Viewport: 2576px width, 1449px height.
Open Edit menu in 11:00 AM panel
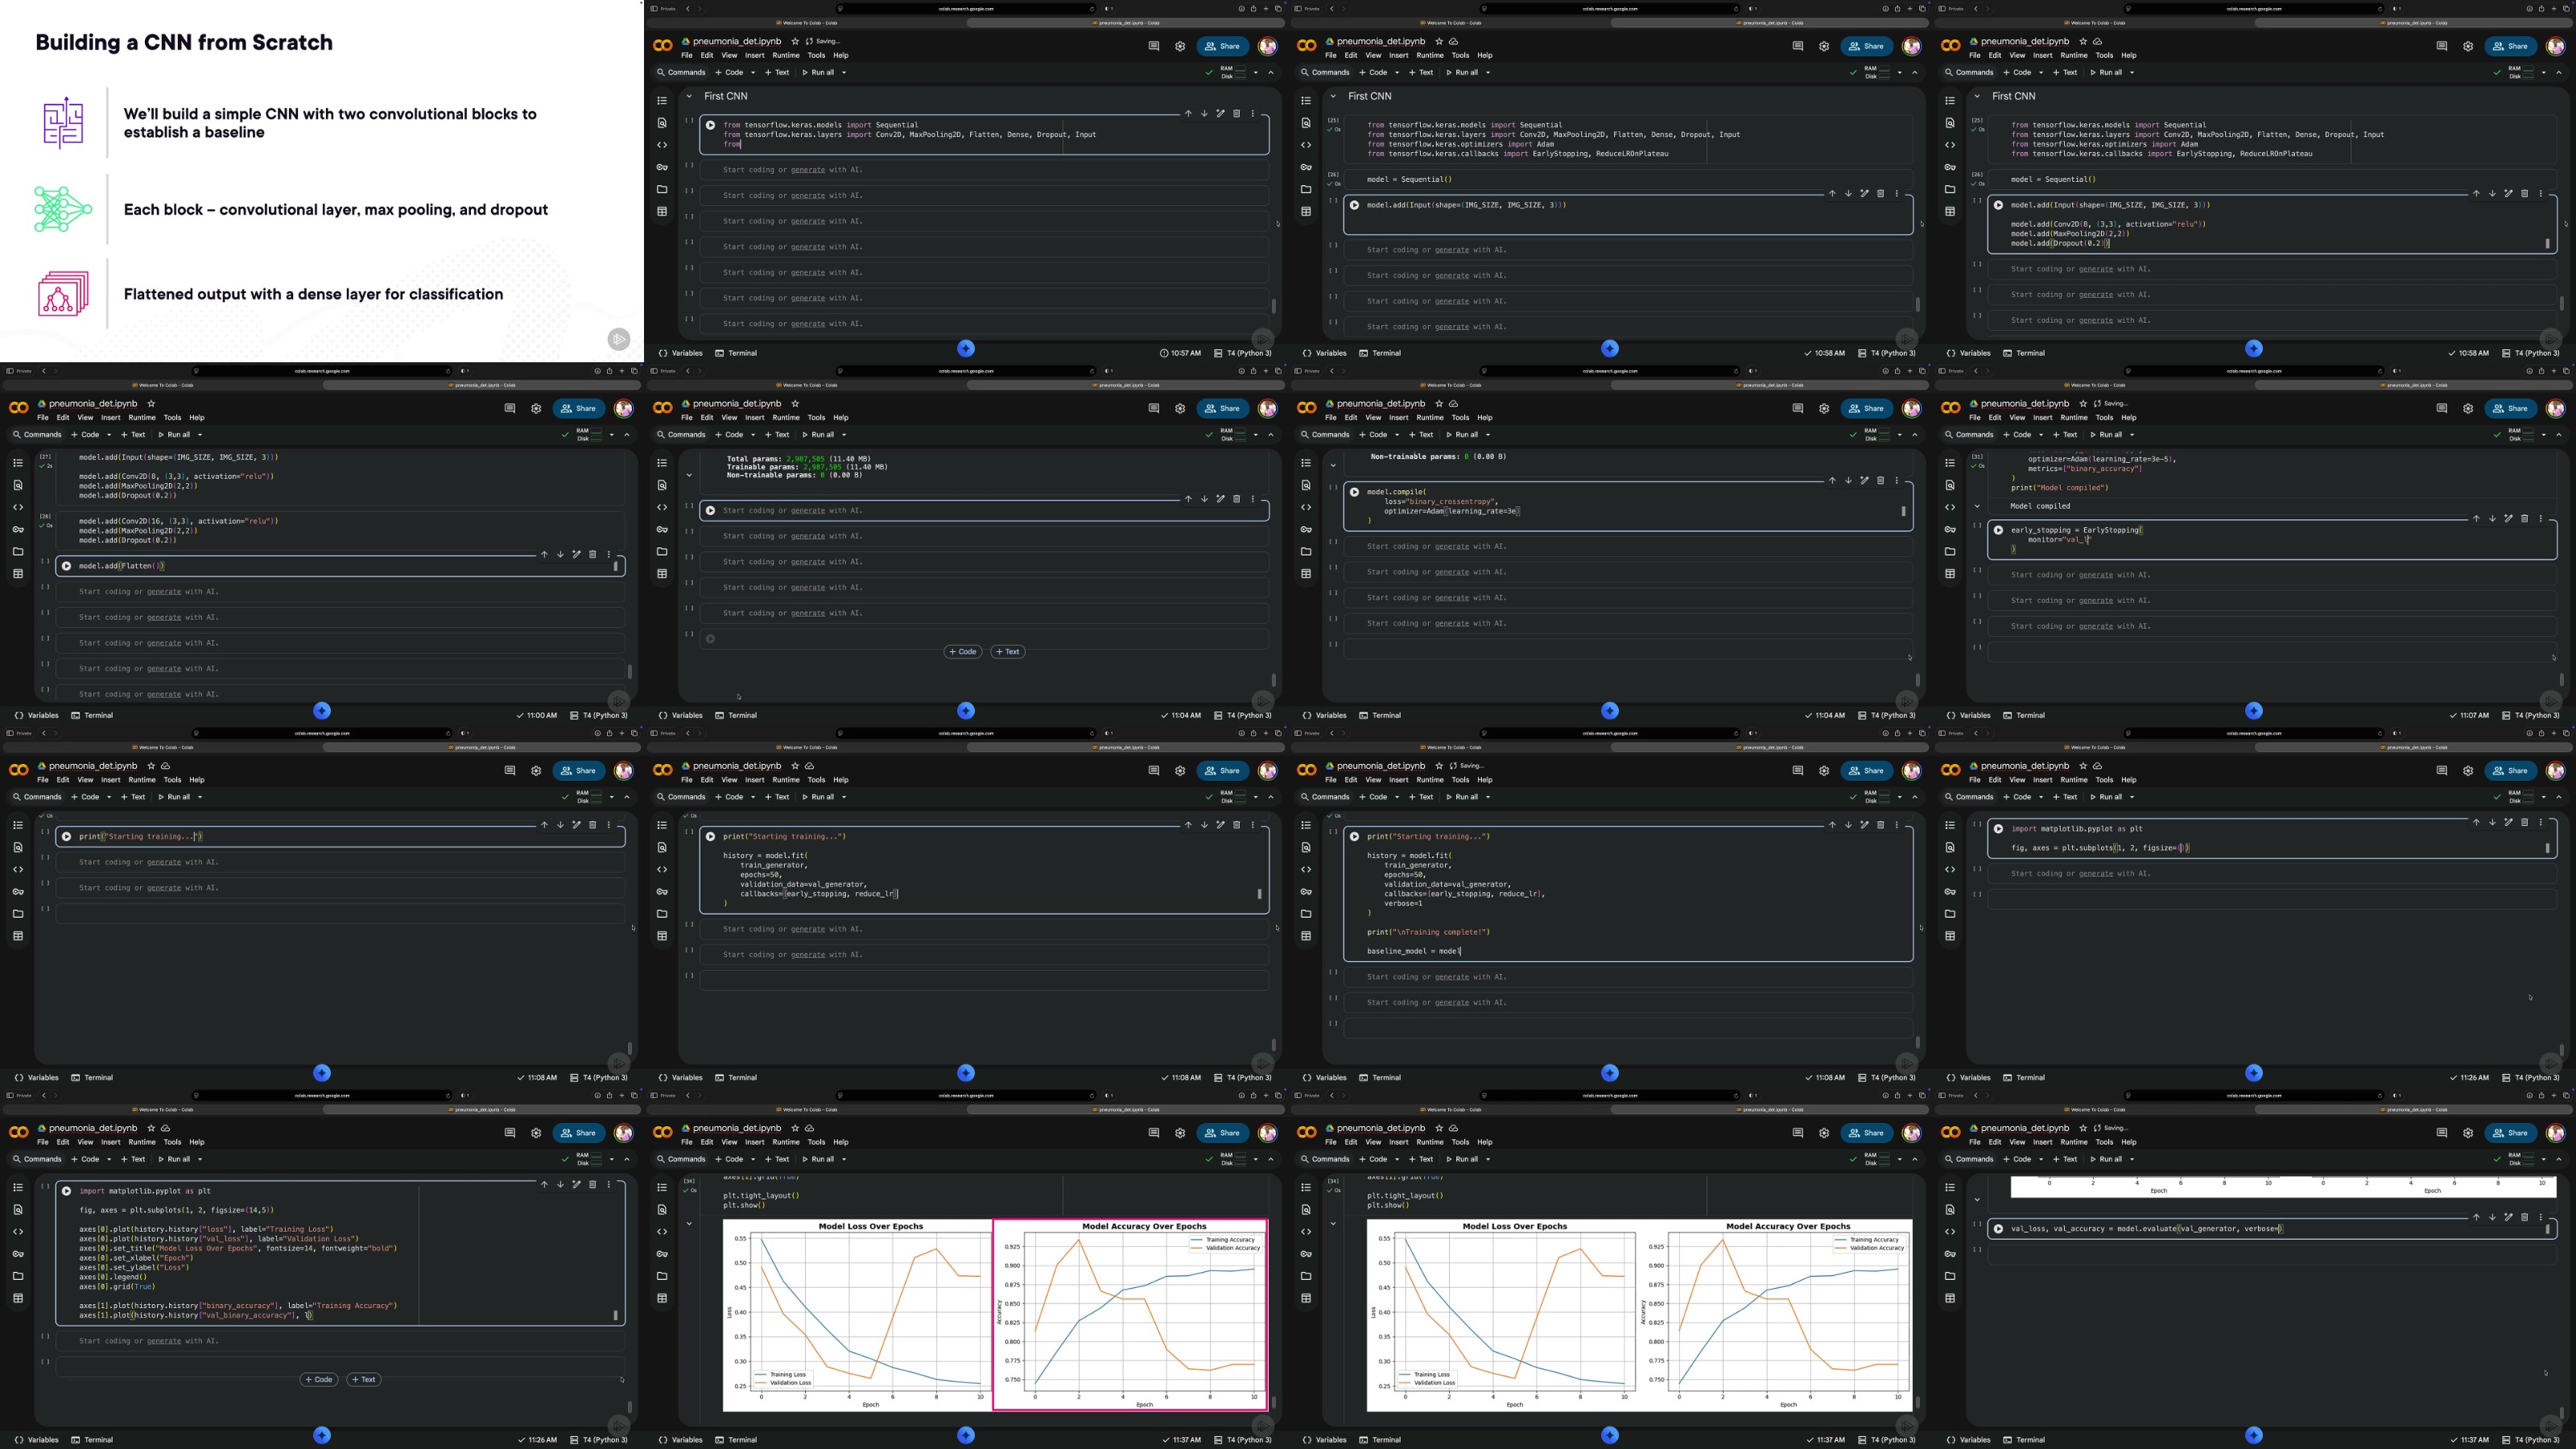point(63,418)
